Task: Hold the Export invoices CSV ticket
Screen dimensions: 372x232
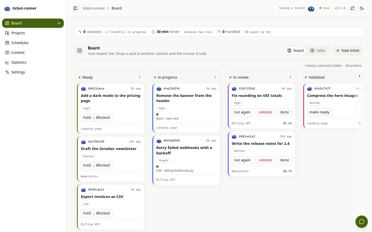Action: (96, 213)
